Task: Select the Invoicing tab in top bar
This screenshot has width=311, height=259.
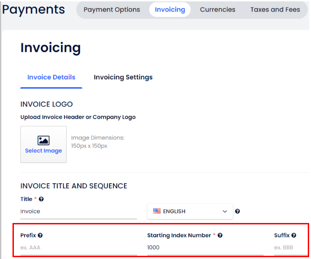Action: (x=170, y=10)
